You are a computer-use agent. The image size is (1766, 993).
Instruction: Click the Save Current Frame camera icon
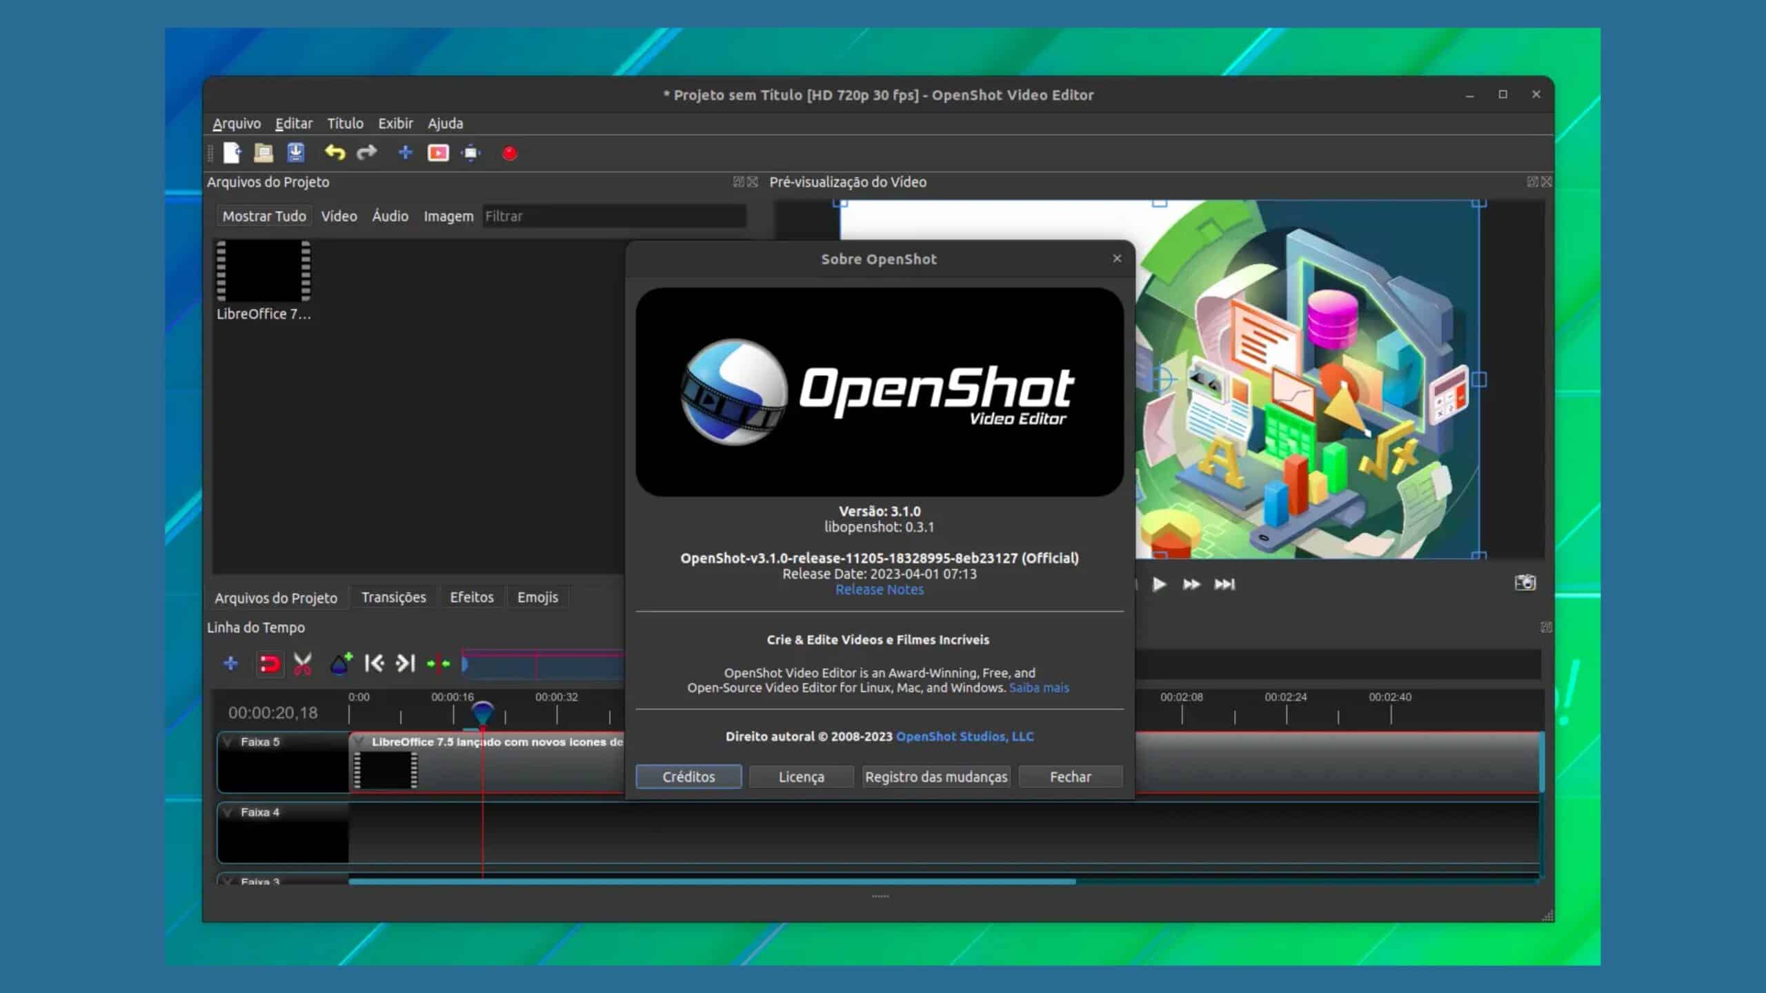(1525, 583)
